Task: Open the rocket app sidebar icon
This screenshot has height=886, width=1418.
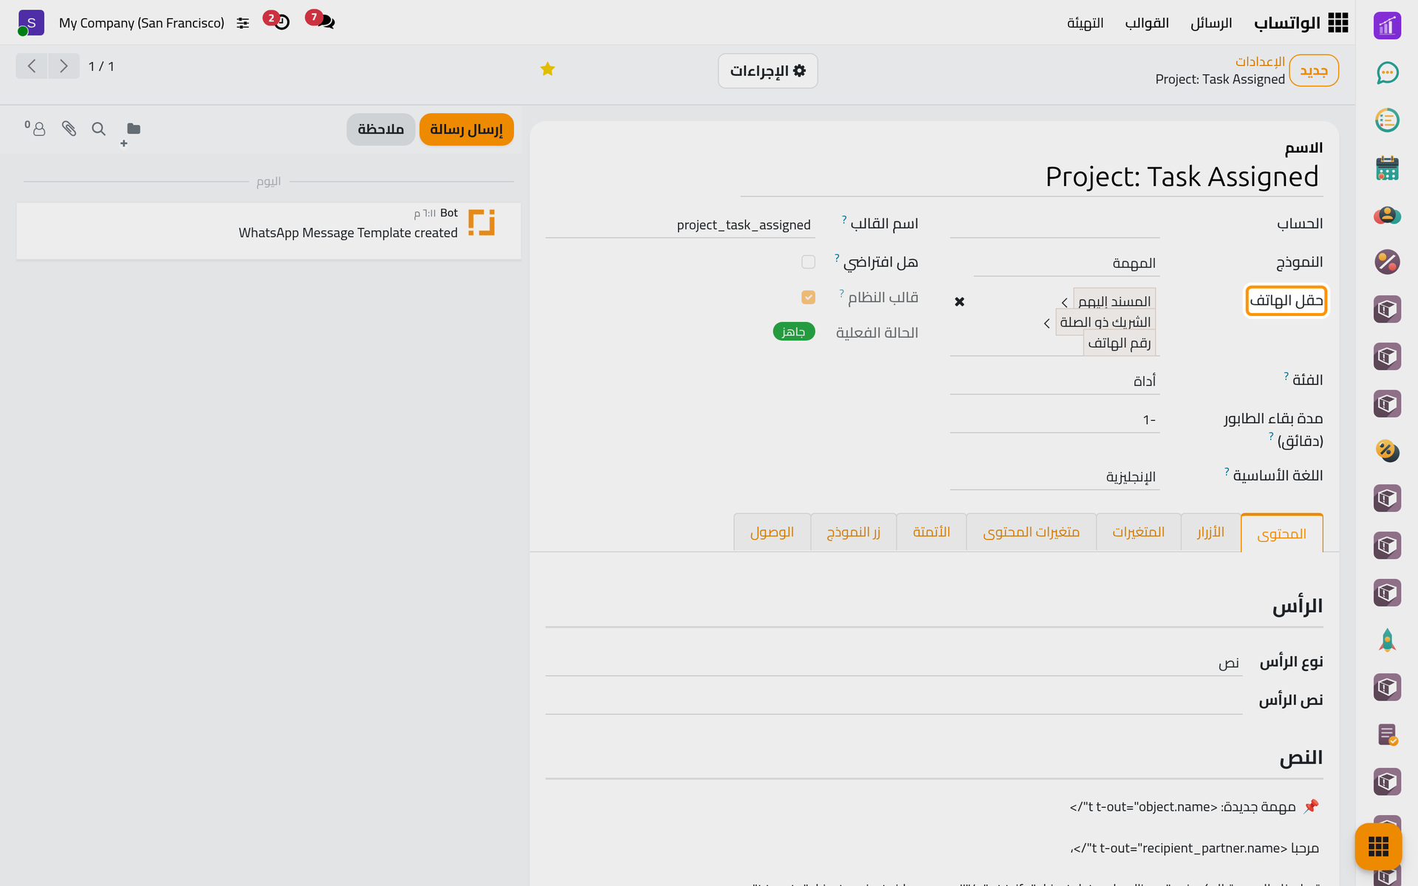Action: [1387, 640]
